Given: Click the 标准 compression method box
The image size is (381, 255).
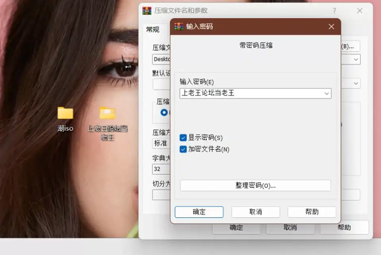Looking at the screenshot, I should tap(162, 143).
